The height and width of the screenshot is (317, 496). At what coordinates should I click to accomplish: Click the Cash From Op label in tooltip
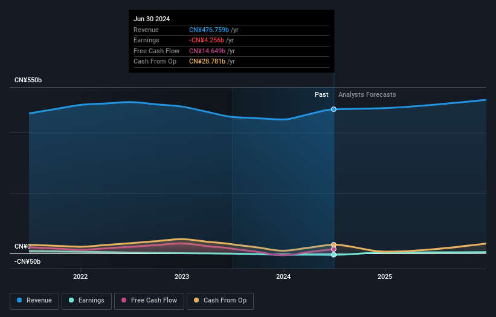tap(155, 62)
